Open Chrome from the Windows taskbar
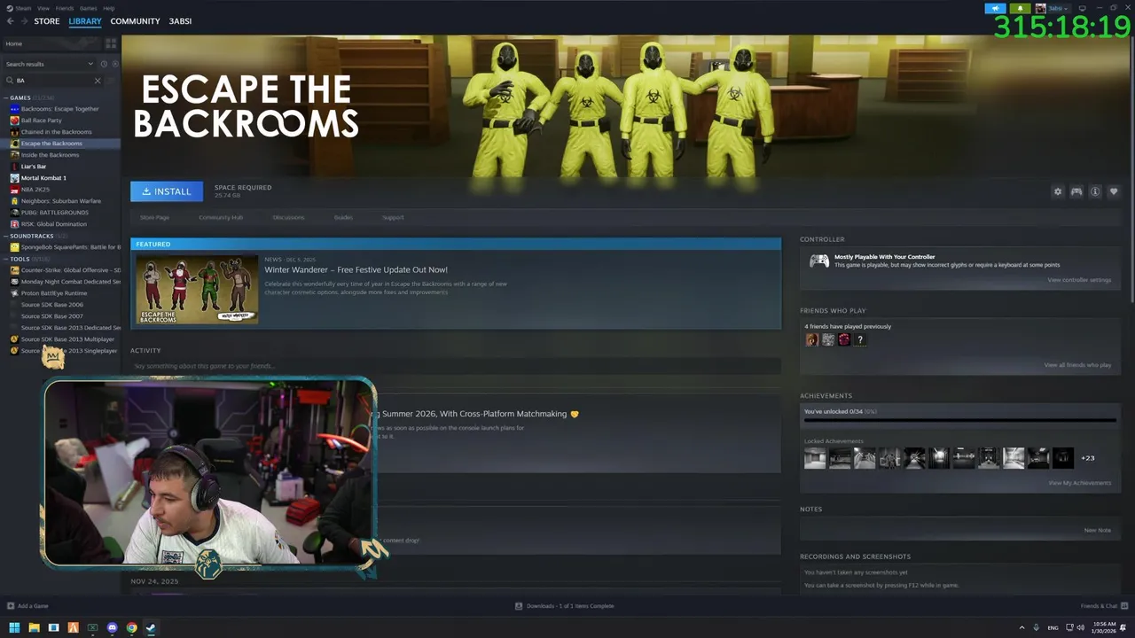 point(131,627)
